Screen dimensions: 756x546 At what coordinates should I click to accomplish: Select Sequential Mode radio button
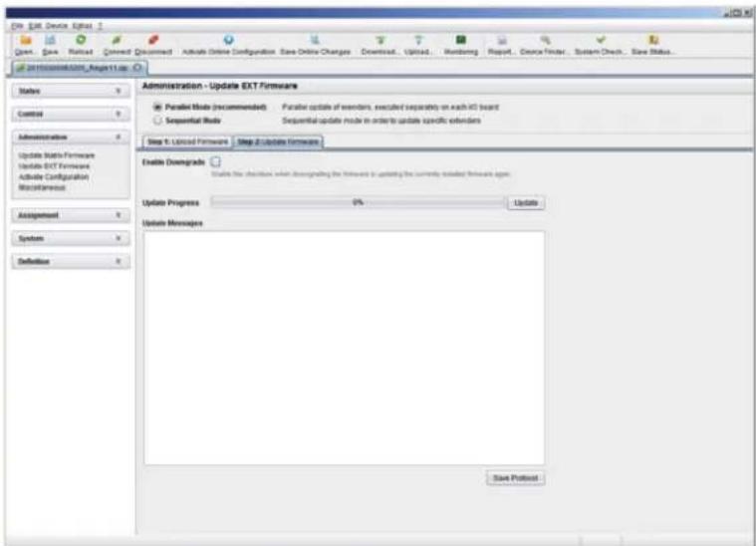[157, 121]
